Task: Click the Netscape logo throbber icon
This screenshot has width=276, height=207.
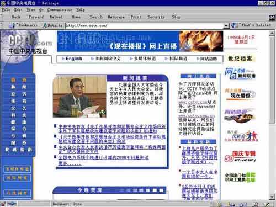Action: [272, 18]
